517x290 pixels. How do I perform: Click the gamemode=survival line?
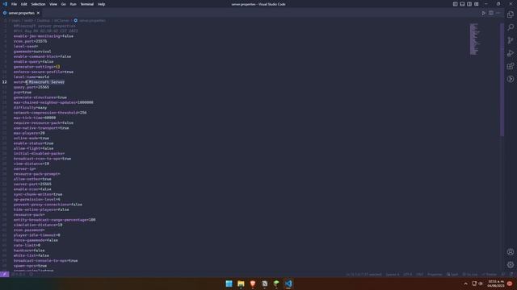click(x=32, y=52)
